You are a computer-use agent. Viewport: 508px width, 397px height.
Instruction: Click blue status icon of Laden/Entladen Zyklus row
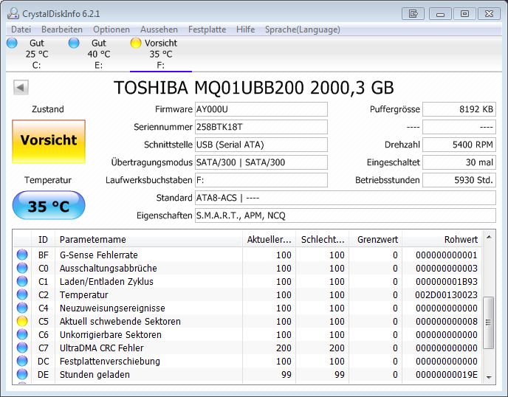click(22, 281)
